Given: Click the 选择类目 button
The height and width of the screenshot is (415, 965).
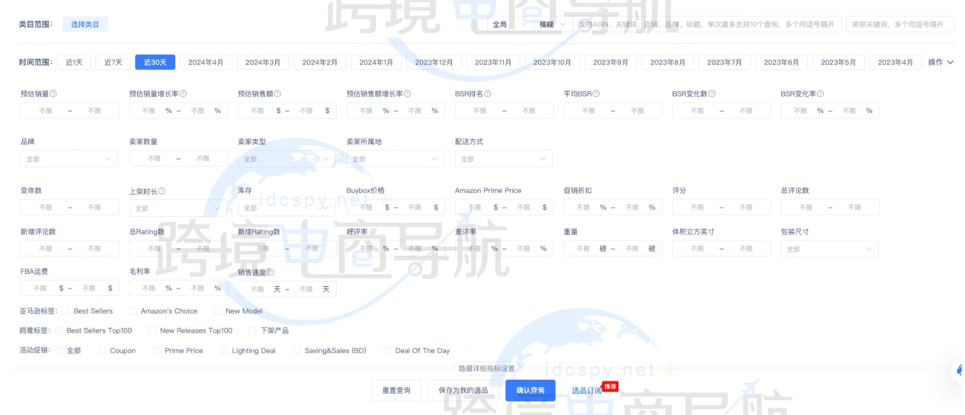Looking at the screenshot, I should [x=86, y=23].
